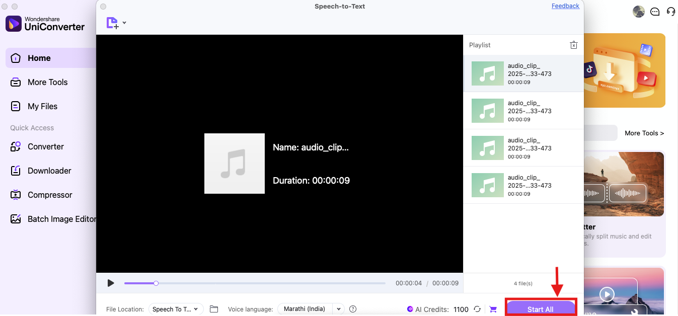
Task: Click the headset support icon
Action: pos(670,11)
